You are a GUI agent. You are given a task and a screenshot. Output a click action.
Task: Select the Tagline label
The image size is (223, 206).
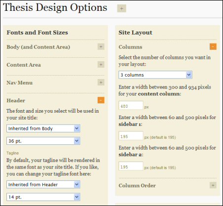click(13, 153)
